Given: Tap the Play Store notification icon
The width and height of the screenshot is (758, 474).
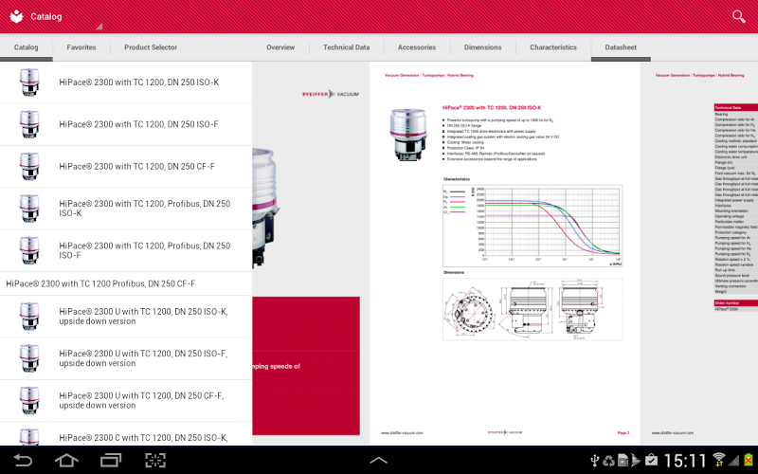Looking at the screenshot, I should [636, 461].
